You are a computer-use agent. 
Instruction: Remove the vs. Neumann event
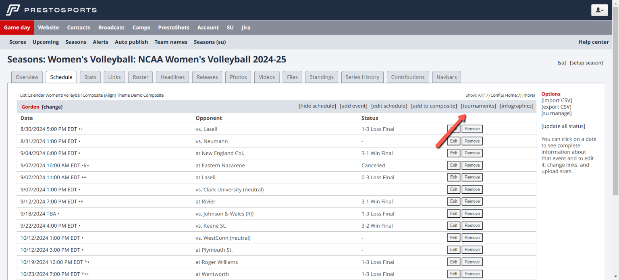472,141
